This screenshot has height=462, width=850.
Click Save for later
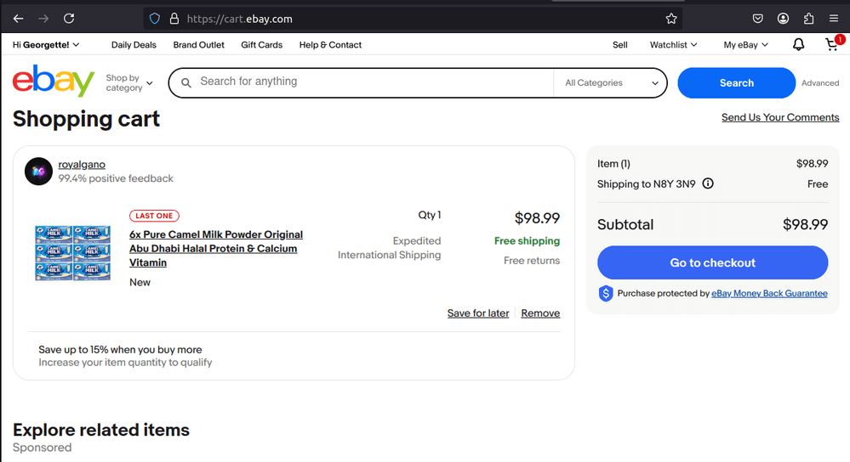[478, 313]
